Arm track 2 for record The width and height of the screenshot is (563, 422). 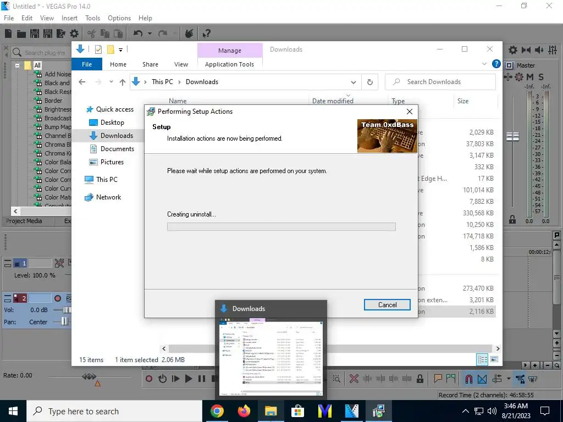[57, 298]
